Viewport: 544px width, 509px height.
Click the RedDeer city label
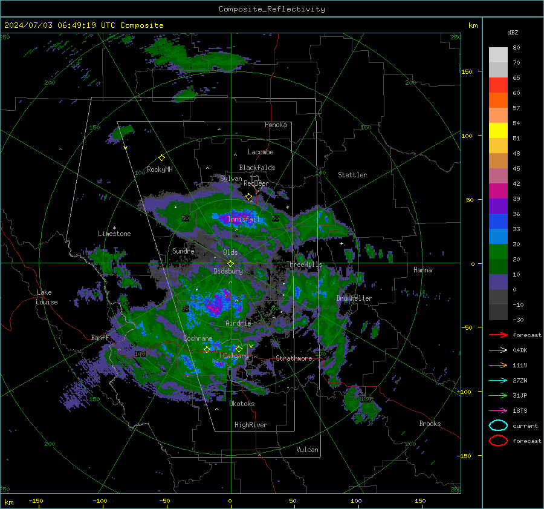(256, 183)
